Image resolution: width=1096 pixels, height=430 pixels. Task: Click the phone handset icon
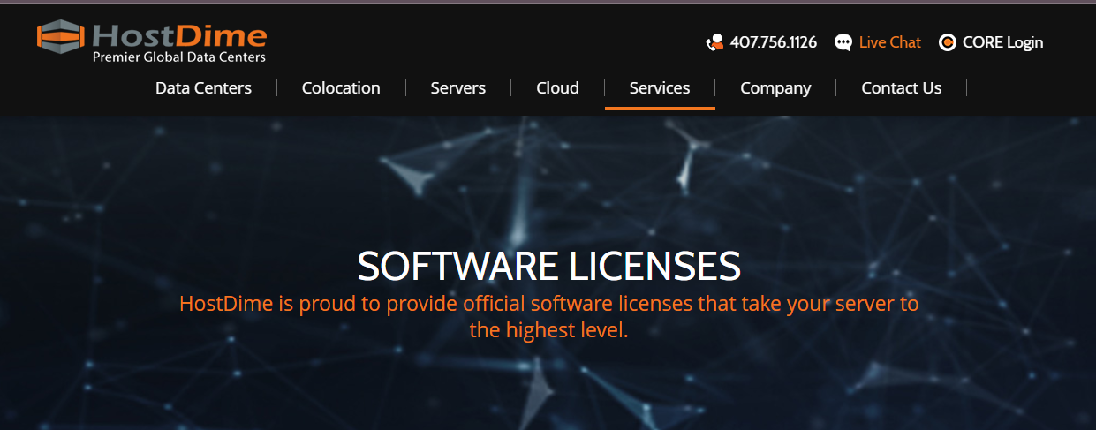point(714,42)
